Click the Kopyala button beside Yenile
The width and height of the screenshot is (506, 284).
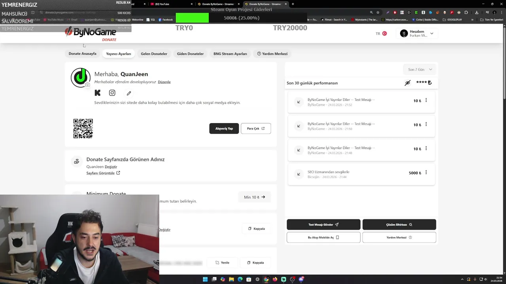[x=255, y=263]
